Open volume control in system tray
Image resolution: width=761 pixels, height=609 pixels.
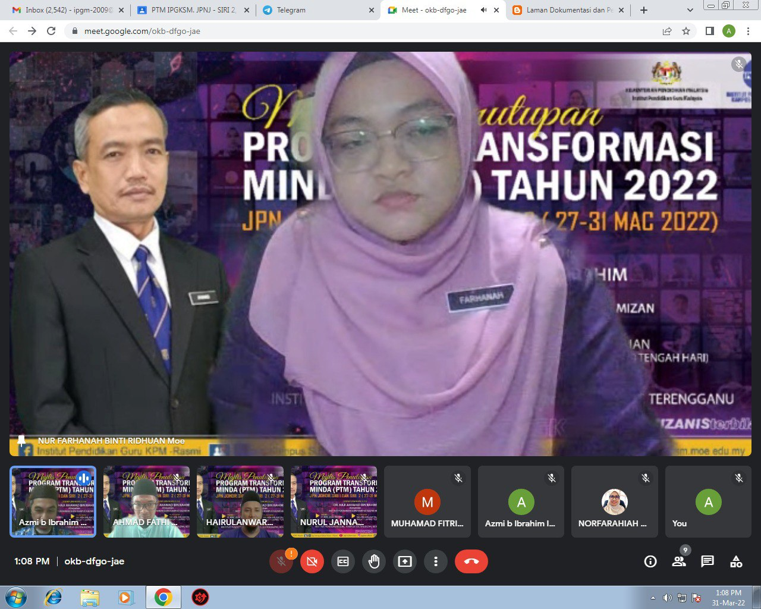pyautogui.click(x=667, y=598)
